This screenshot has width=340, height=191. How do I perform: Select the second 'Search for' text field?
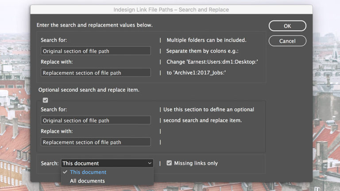(x=96, y=120)
